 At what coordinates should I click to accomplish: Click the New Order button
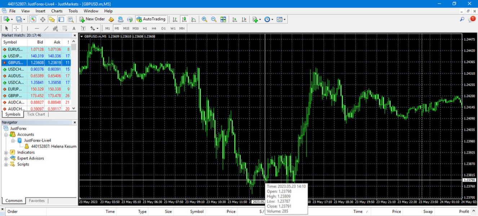(x=92, y=19)
